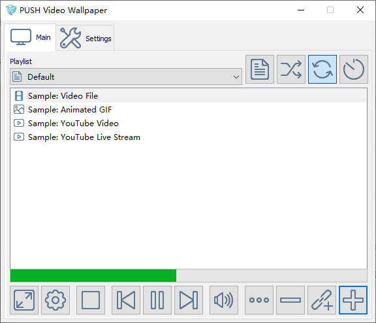Stop playback with the square button
Image resolution: width=376 pixels, height=323 pixels.
pyautogui.click(x=91, y=300)
